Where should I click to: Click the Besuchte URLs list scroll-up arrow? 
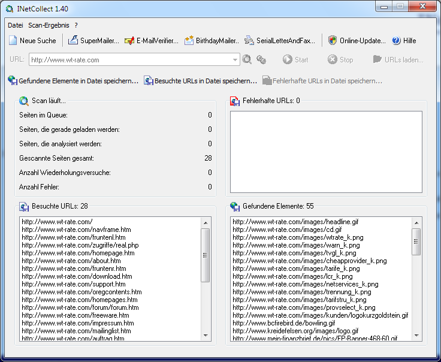(x=206, y=223)
